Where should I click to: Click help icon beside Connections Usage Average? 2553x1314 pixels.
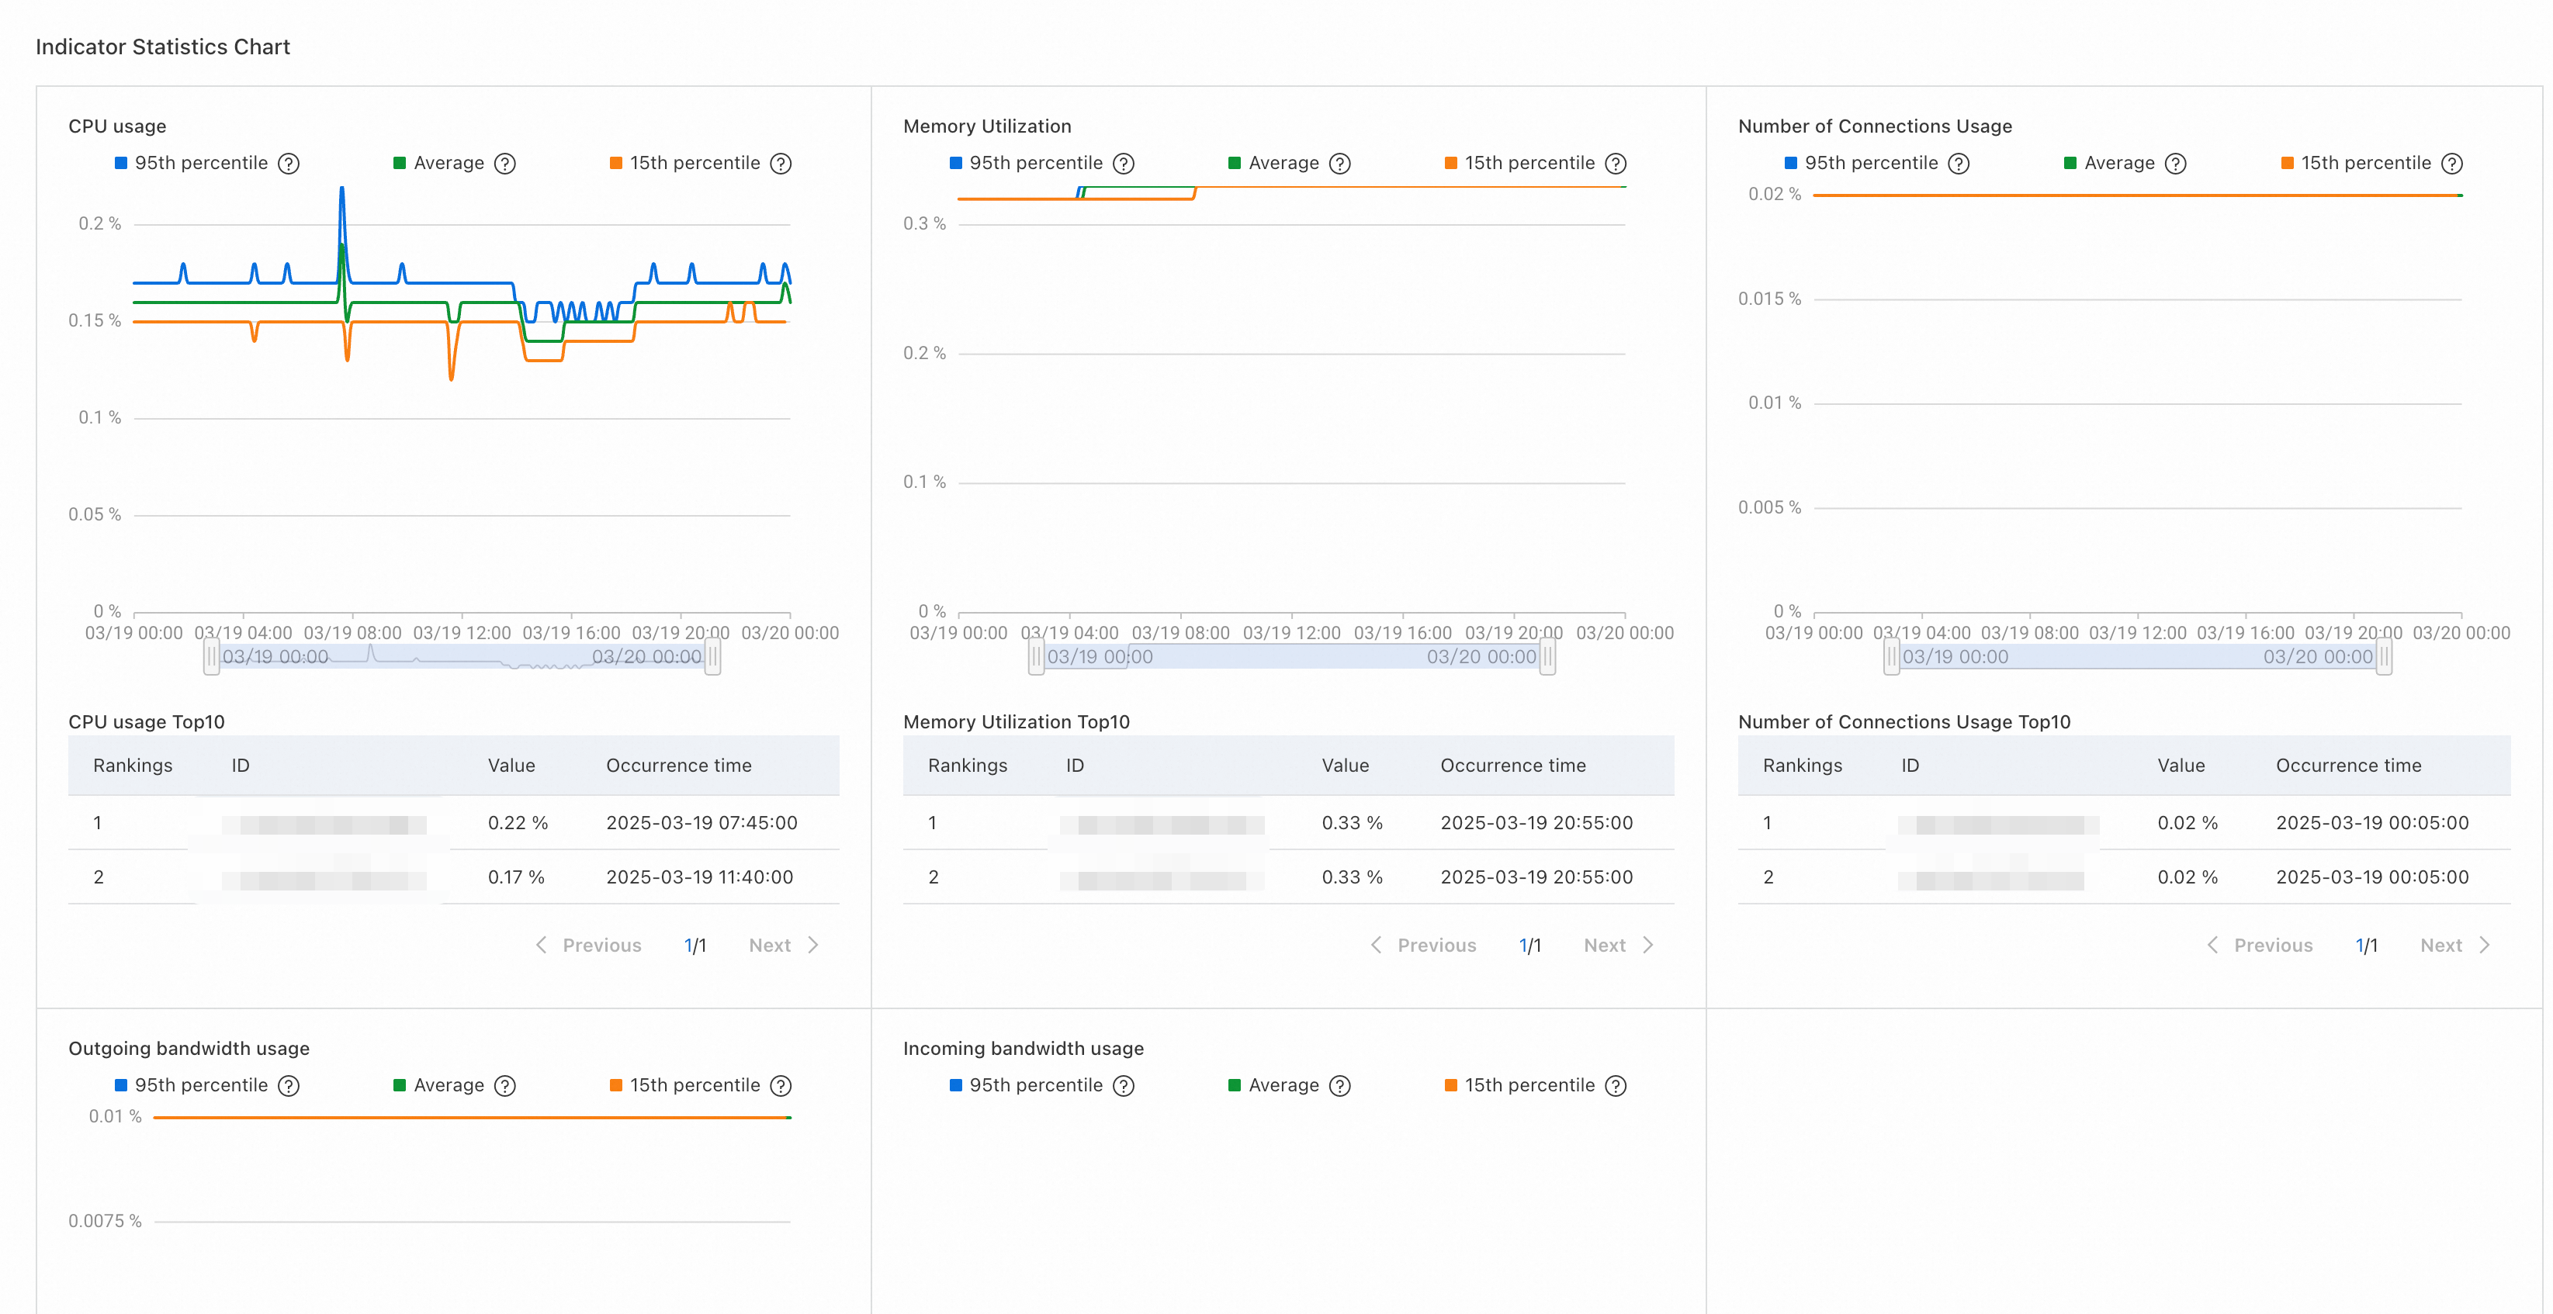coord(2175,164)
